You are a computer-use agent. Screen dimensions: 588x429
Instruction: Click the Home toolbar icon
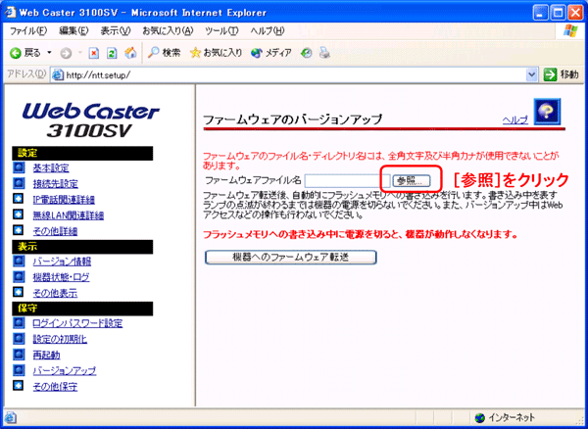[130, 53]
